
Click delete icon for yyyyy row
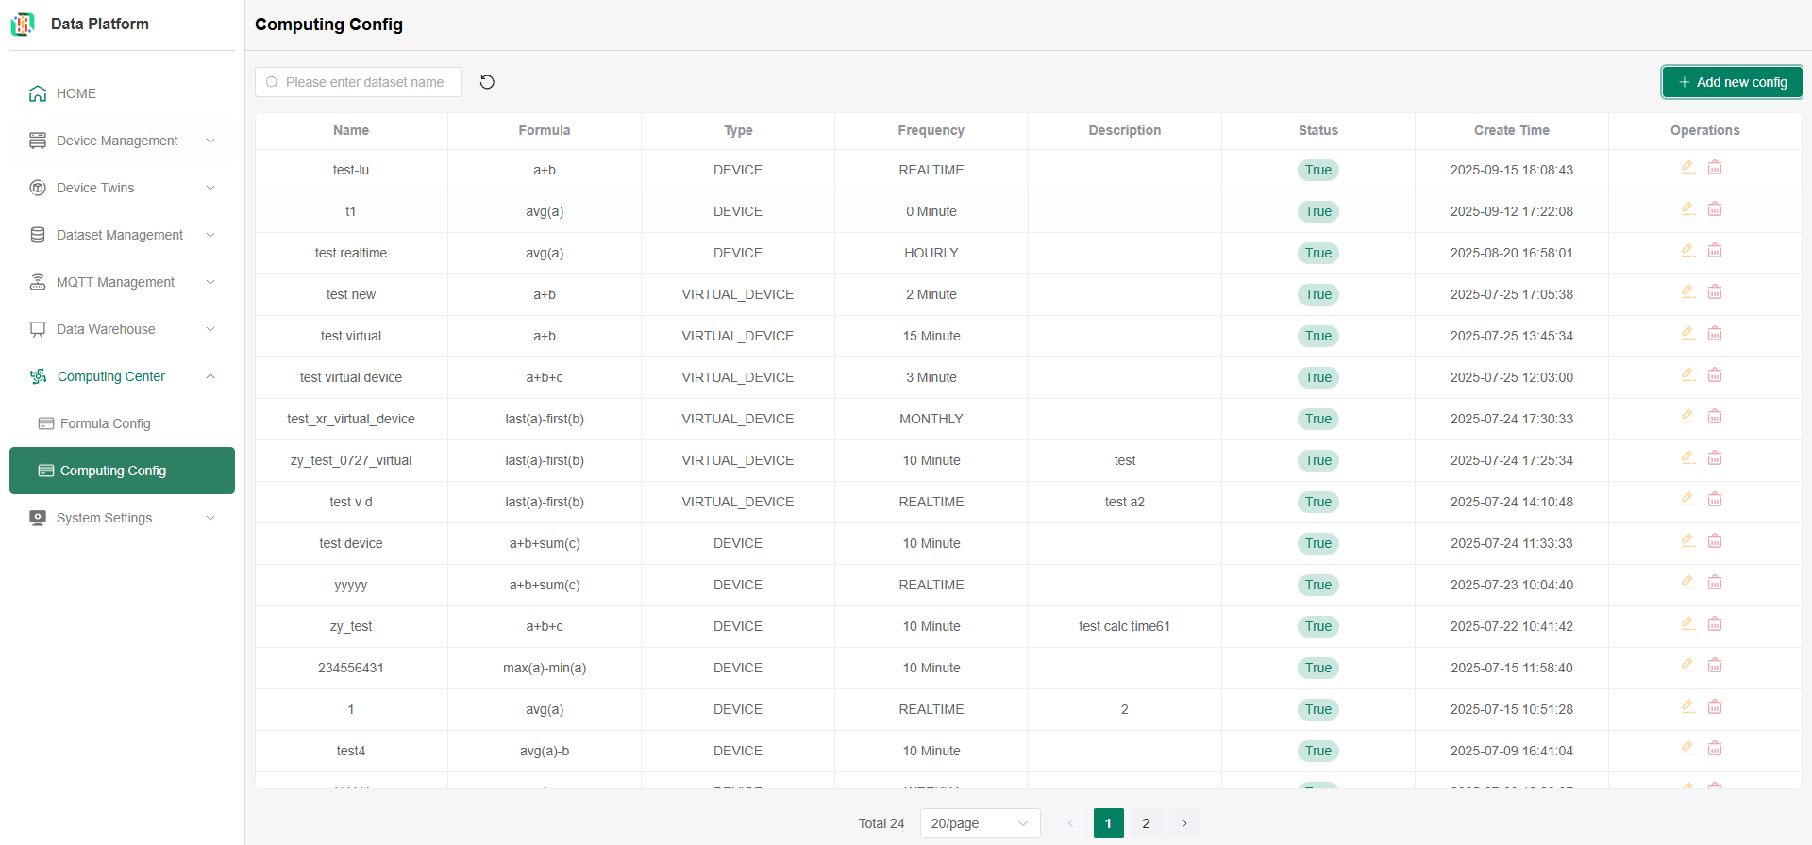pyautogui.click(x=1715, y=583)
